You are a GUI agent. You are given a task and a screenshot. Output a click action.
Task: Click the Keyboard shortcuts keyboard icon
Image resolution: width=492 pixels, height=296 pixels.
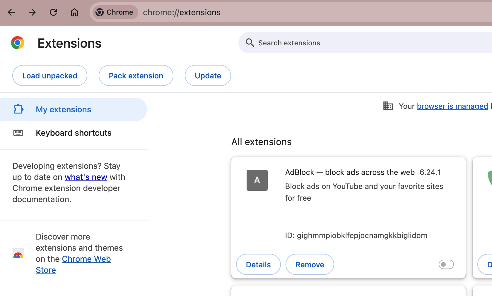18,133
